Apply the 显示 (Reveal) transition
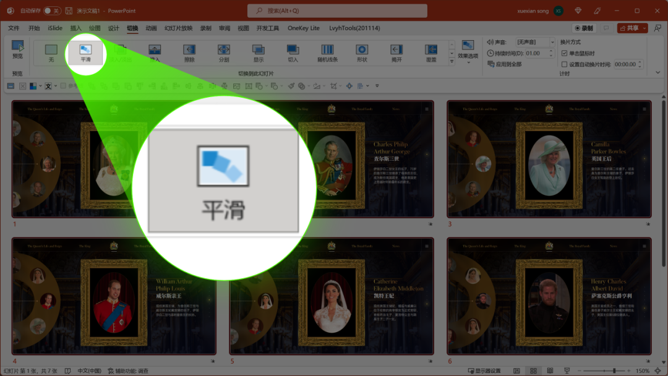668x376 pixels. point(258,53)
